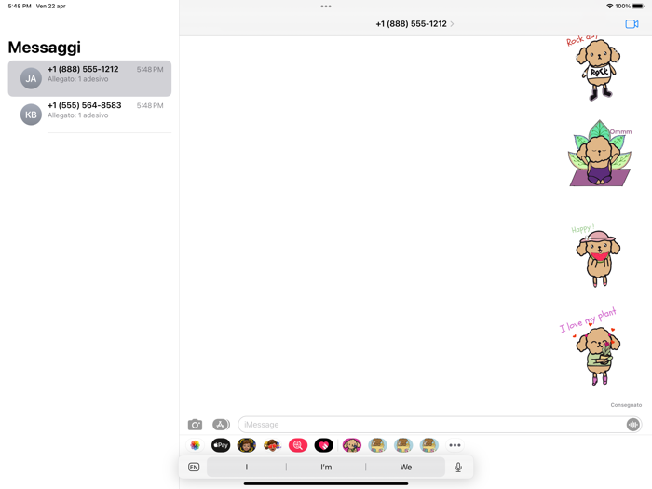
Task: Tap the battery indicator
Action: [x=638, y=6]
